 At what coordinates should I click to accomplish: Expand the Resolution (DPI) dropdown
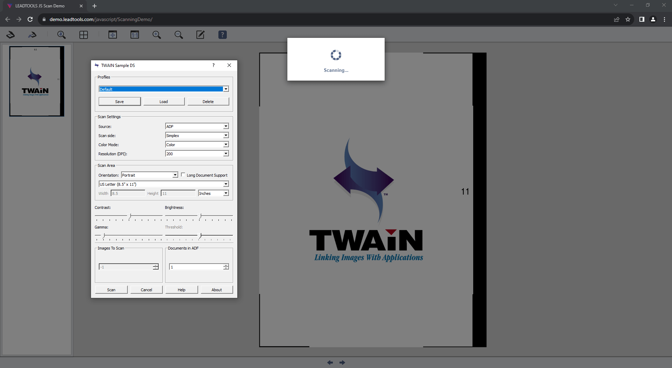[197, 154]
